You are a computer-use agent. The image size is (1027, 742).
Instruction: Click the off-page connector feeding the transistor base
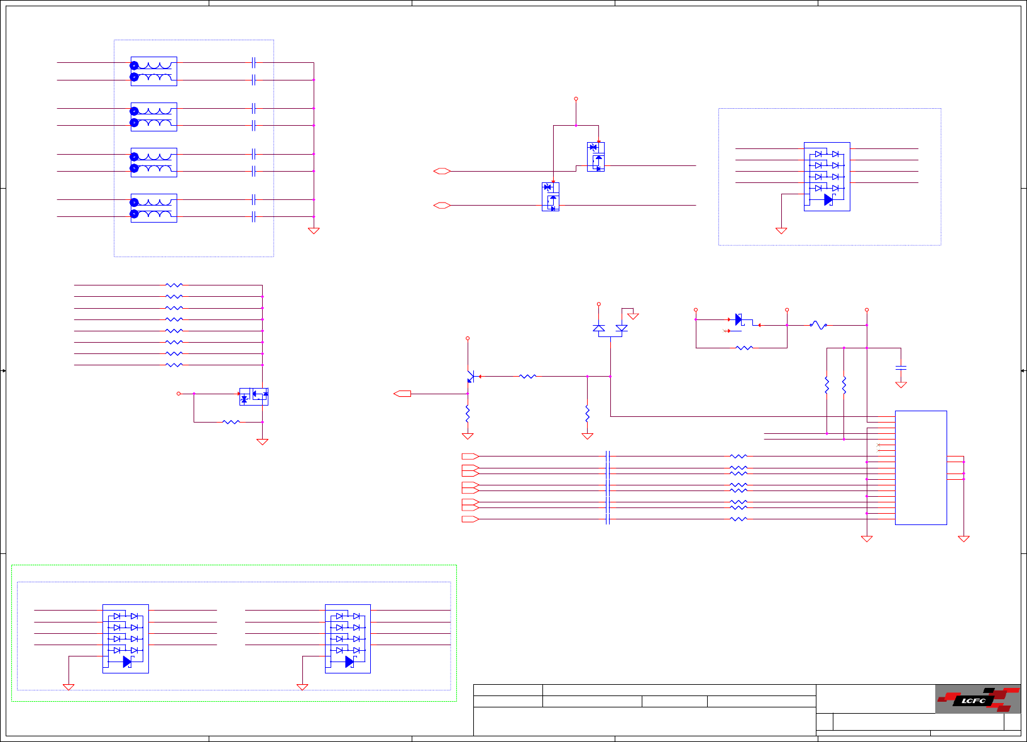click(x=402, y=394)
